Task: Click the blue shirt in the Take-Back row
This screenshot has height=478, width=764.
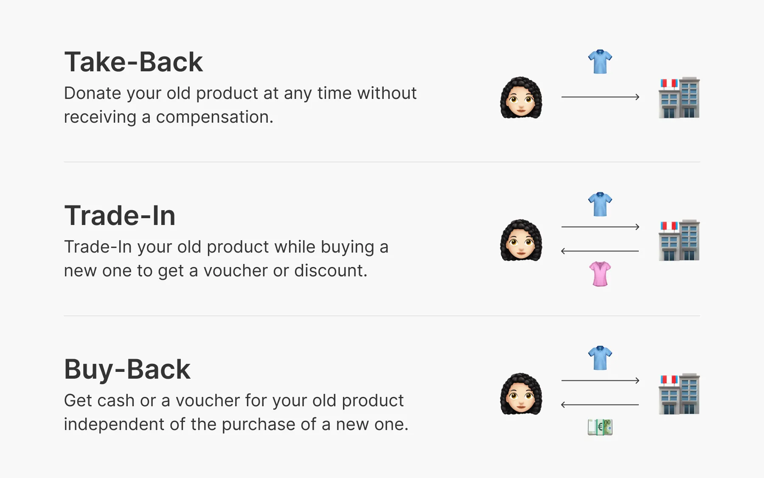Action: point(600,62)
